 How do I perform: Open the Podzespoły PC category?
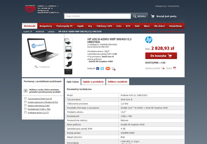[x=65, y=26]
